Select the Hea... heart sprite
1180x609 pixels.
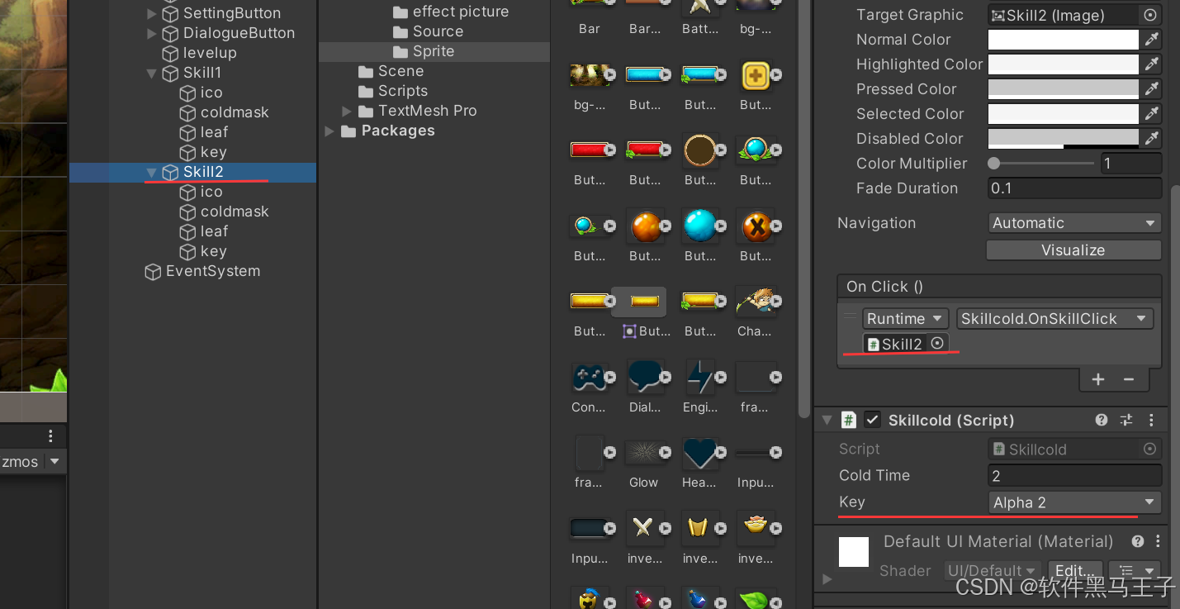click(699, 453)
